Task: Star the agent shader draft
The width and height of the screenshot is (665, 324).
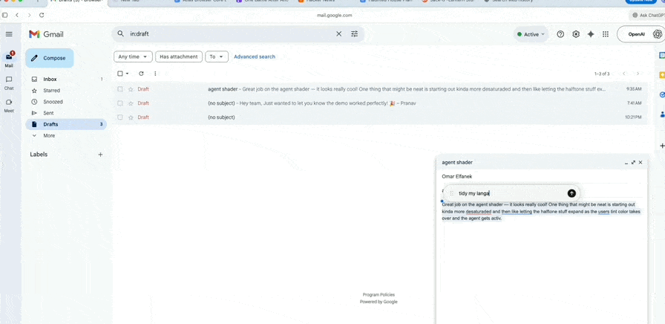Action: pyautogui.click(x=131, y=89)
